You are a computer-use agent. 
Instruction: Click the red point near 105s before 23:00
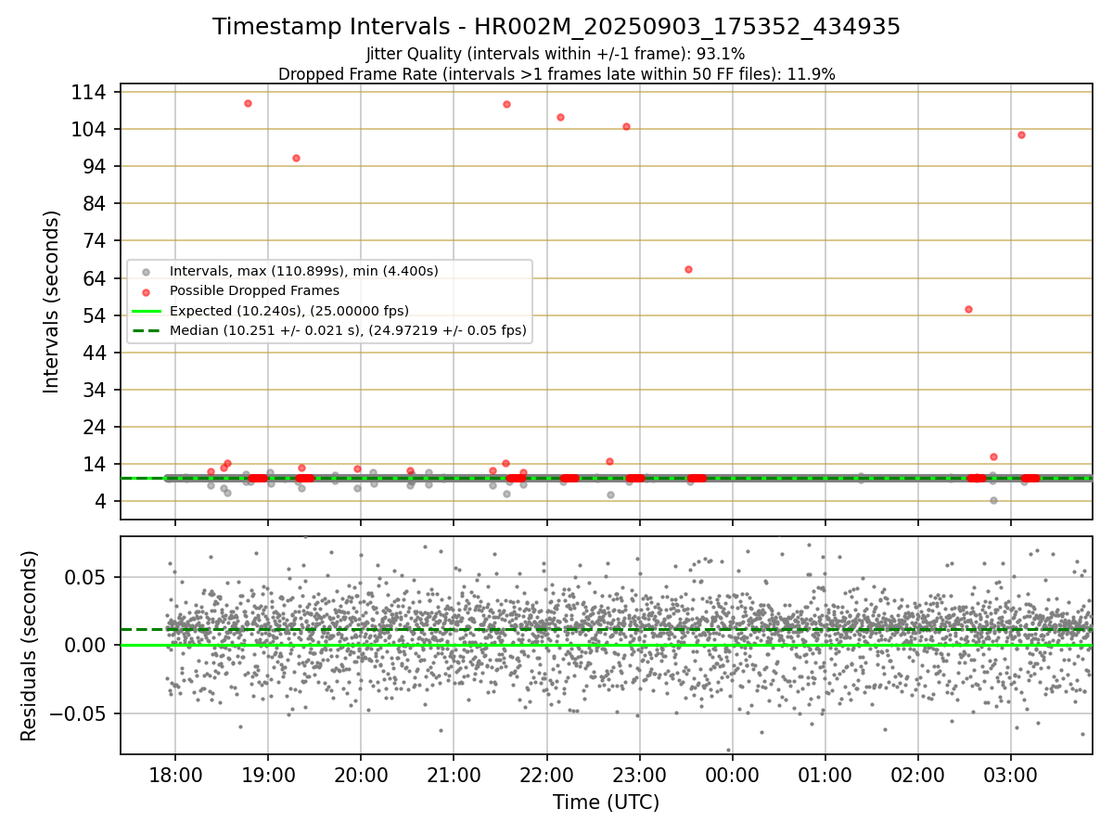626,126
